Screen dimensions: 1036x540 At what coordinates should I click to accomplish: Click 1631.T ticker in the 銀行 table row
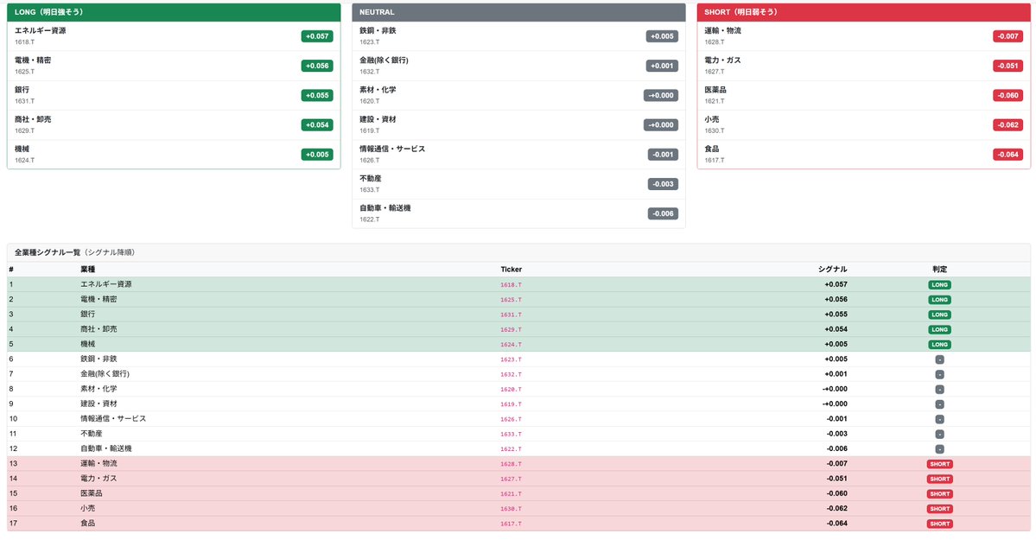[511, 314]
